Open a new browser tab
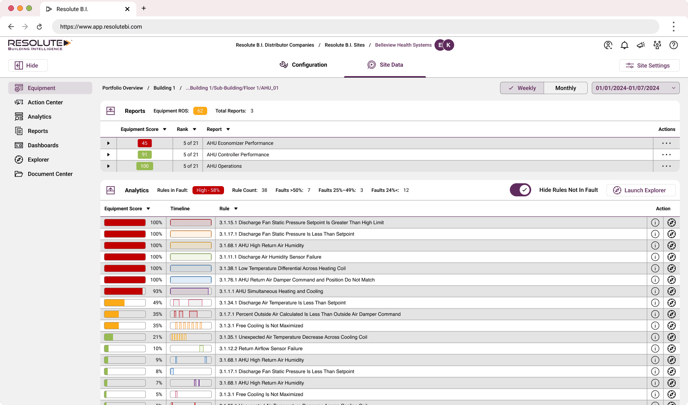Image resolution: width=688 pixels, height=405 pixels. 144,8
